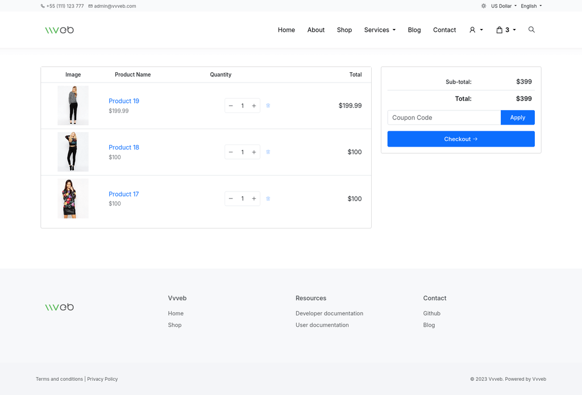Open the Product 18 link
Screen dimensions: 582x395
point(124,147)
